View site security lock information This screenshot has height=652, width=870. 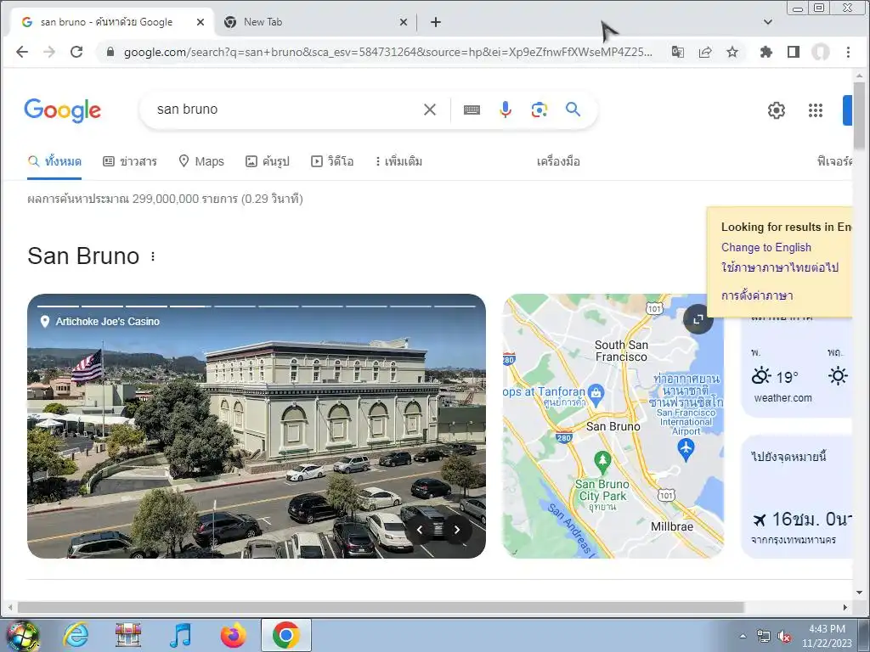click(x=110, y=52)
